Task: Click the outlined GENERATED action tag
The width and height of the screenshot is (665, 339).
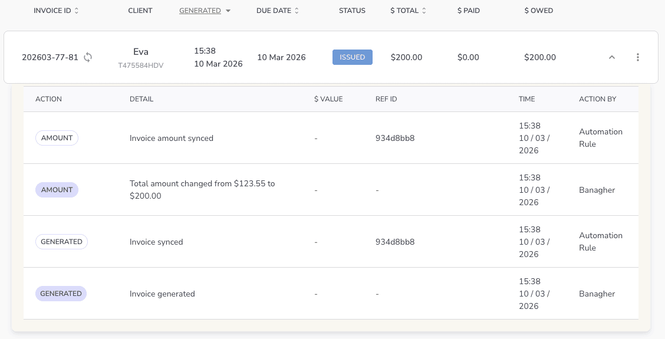Action: click(61, 242)
